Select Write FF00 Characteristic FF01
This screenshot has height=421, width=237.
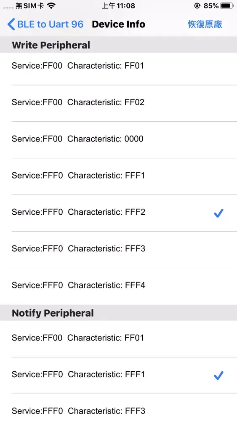pos(118,67)
